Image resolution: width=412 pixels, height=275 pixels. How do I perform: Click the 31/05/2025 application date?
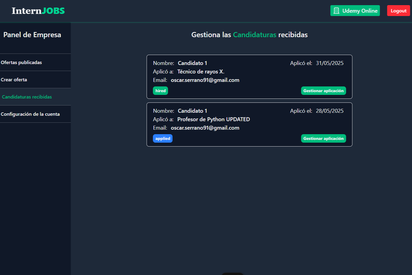click(330, 63)
